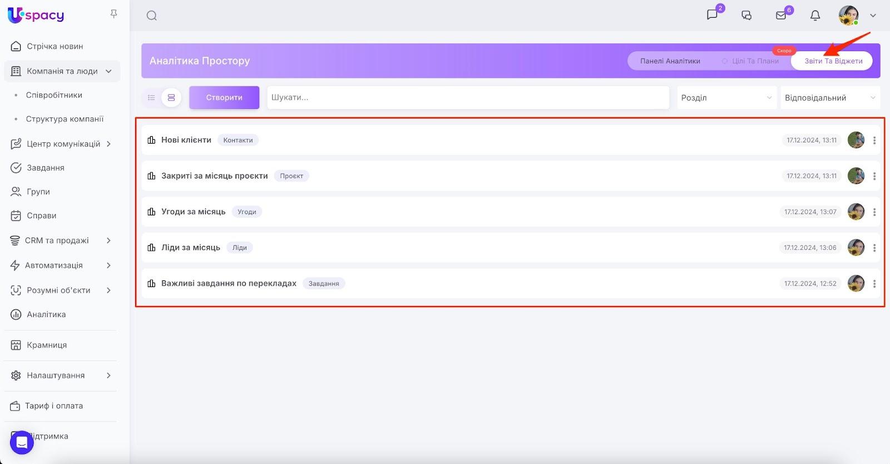Click the Проєкт tag
This screenshot has width=890, height=464.
pos(291,176)
